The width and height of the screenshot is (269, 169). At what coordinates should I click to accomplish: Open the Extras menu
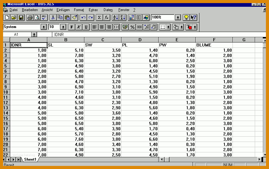click(93, 10)
